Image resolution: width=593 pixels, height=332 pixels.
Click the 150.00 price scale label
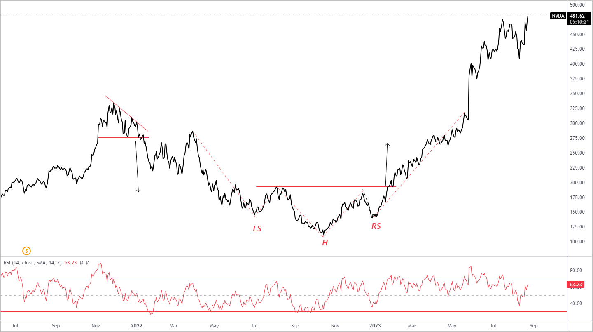(x=577, y=212)
